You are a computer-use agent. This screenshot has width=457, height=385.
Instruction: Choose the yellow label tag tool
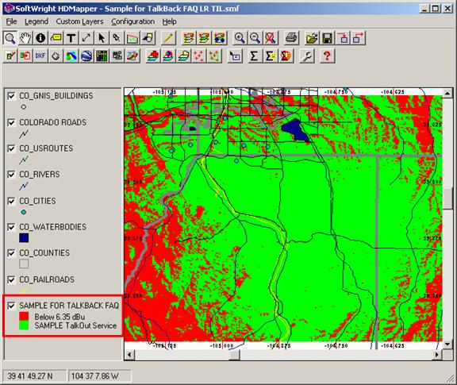[56, 38]
